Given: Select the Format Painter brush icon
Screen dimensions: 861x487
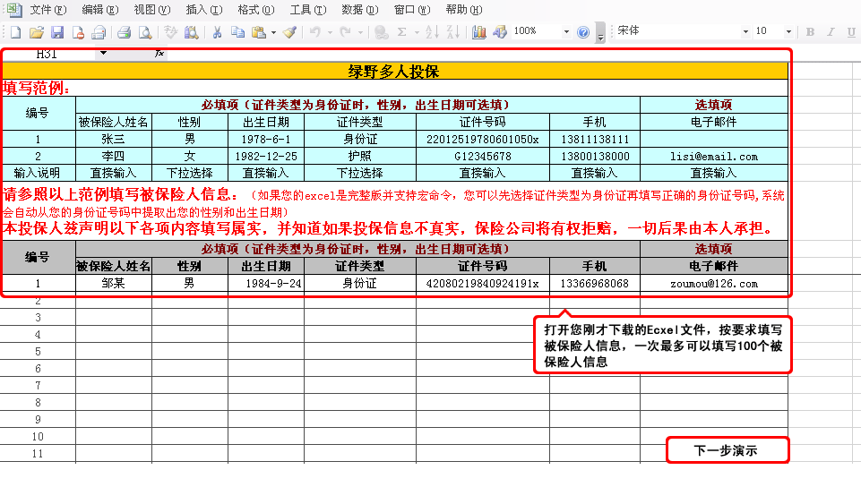Looking at the screenshot, I should (289, 32).
